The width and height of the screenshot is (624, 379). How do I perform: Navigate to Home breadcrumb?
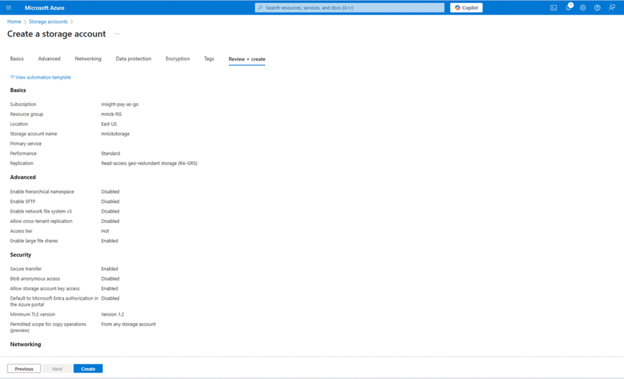coord(14,22)
